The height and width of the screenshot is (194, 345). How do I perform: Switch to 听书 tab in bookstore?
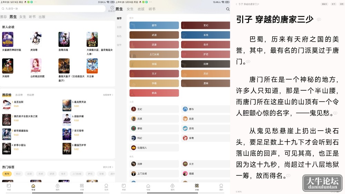32,17
